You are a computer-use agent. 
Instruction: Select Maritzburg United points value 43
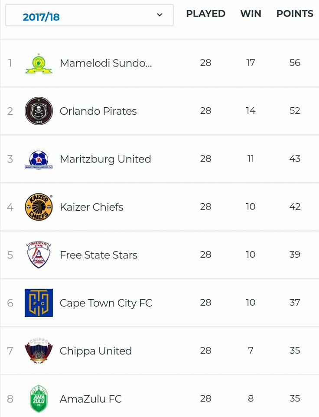(295, 159)
